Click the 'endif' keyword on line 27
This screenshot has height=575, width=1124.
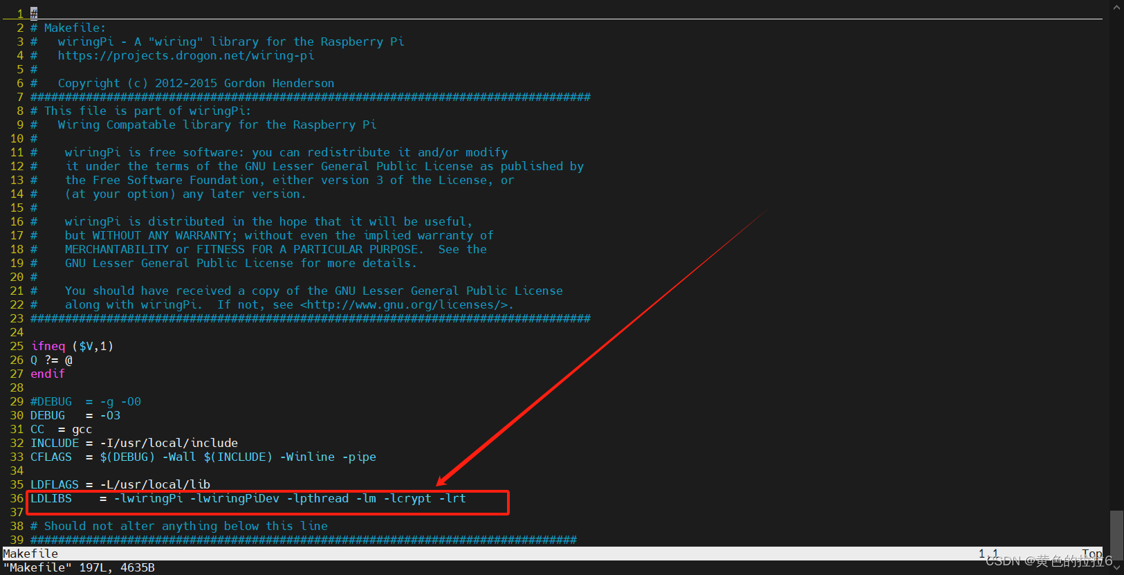point(48,374)
